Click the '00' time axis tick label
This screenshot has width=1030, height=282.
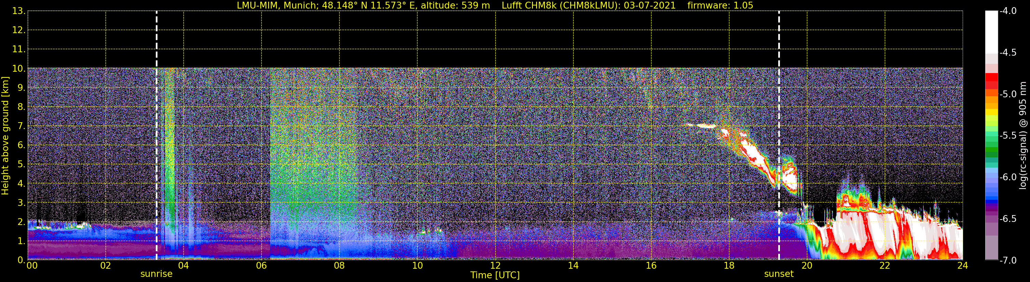point(32,266)
